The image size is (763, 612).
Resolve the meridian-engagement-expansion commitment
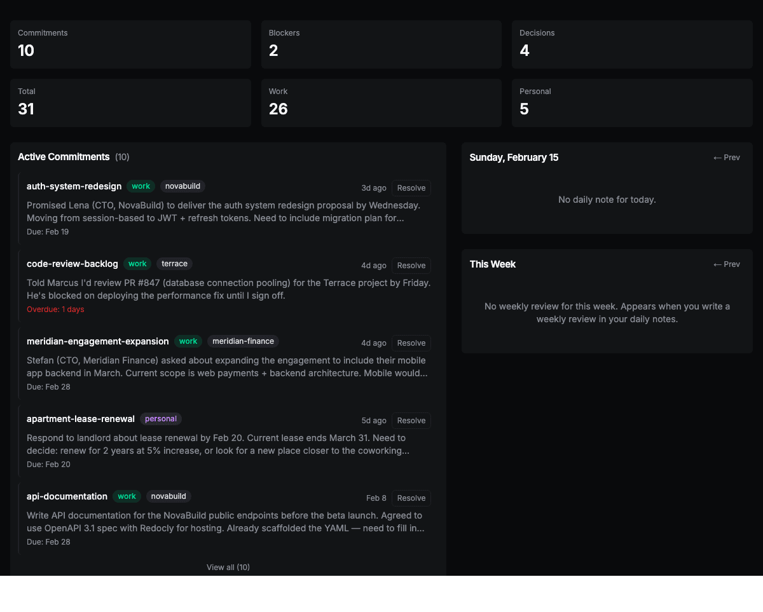click(411, 343)
